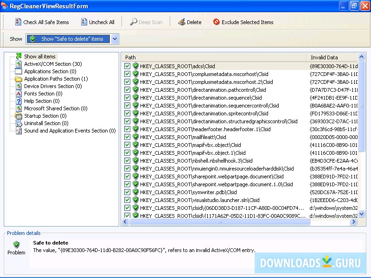371x278 pixels.
Task: Select Show all items in the tree
Action: pyautogui.click(x=40, y=57)
